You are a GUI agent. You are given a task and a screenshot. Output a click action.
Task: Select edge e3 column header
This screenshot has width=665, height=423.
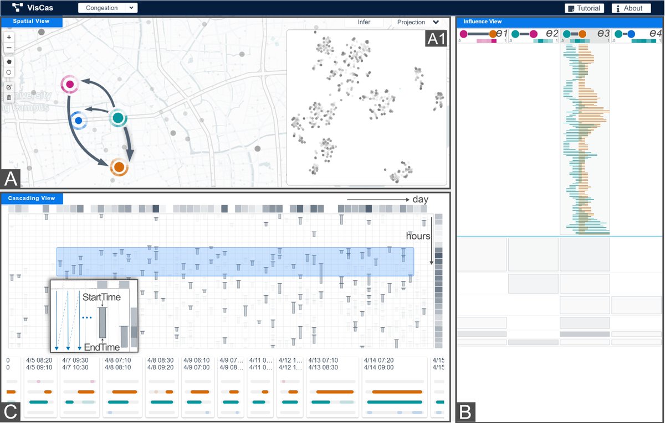pos(585,37)
